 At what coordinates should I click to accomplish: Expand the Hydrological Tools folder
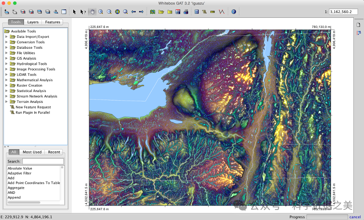pos(6,64)
